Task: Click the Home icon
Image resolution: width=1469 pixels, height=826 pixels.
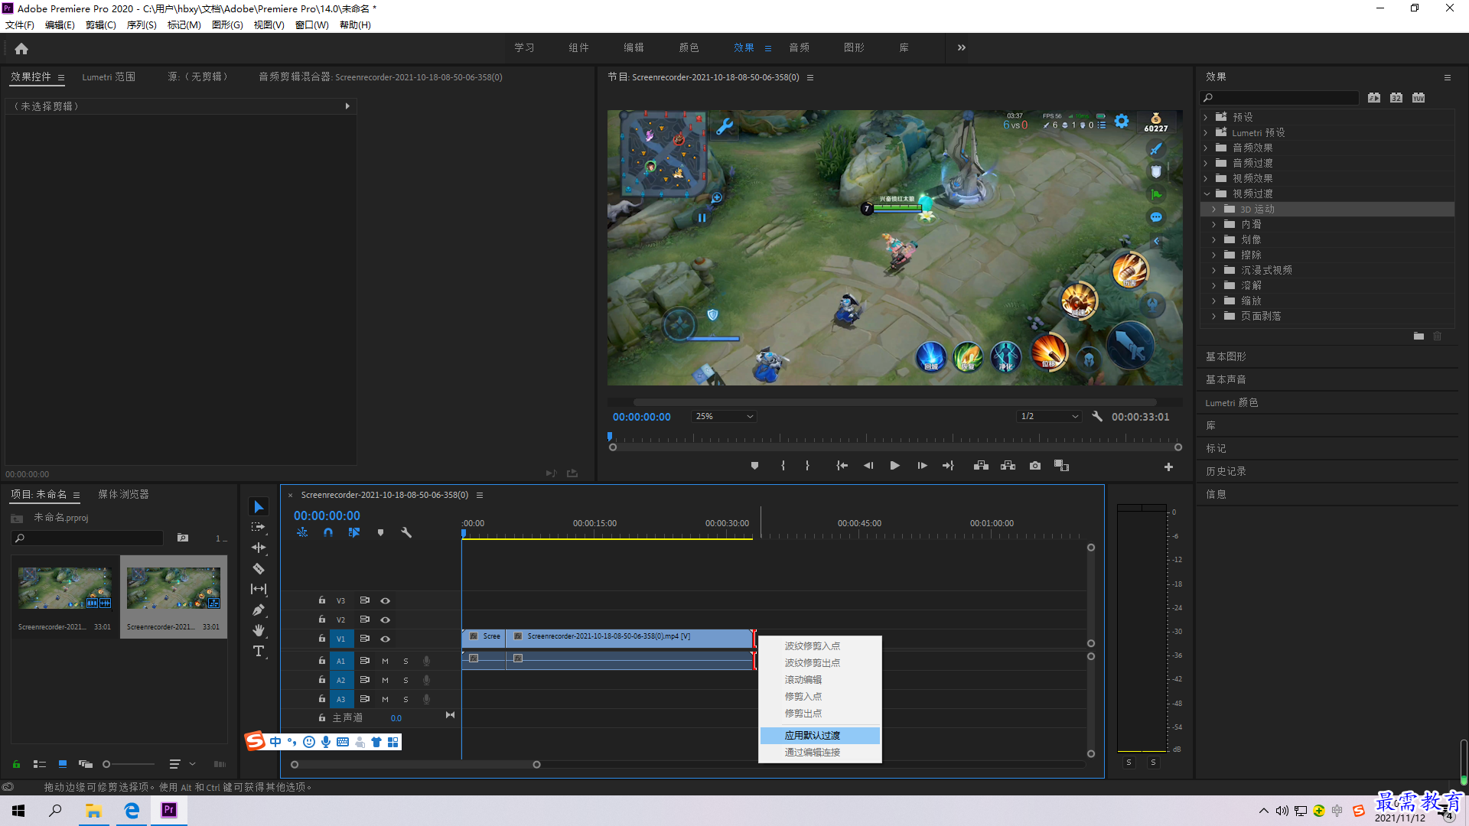Action: point(21,48)
